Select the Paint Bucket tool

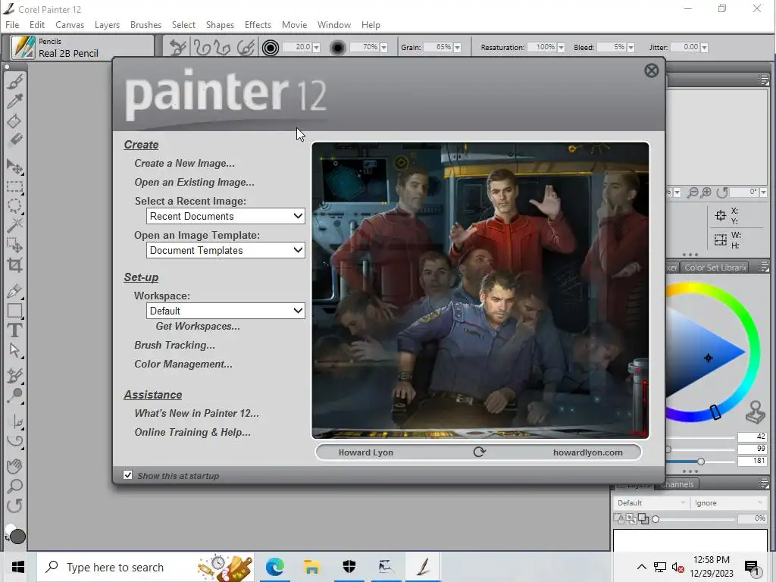pos(14,121)
